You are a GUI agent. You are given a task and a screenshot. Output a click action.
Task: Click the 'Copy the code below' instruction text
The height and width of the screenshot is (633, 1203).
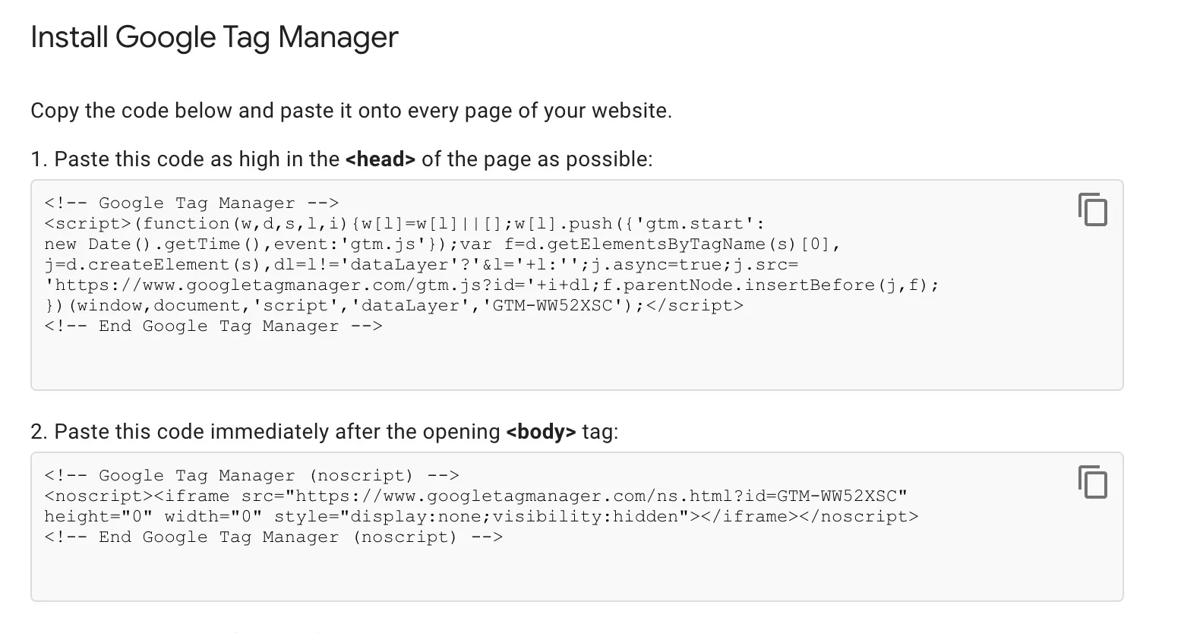point(351,111)
